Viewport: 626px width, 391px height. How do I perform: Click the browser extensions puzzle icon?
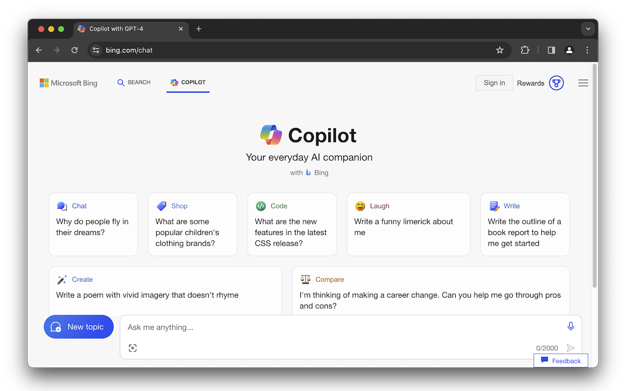point(525,50)
